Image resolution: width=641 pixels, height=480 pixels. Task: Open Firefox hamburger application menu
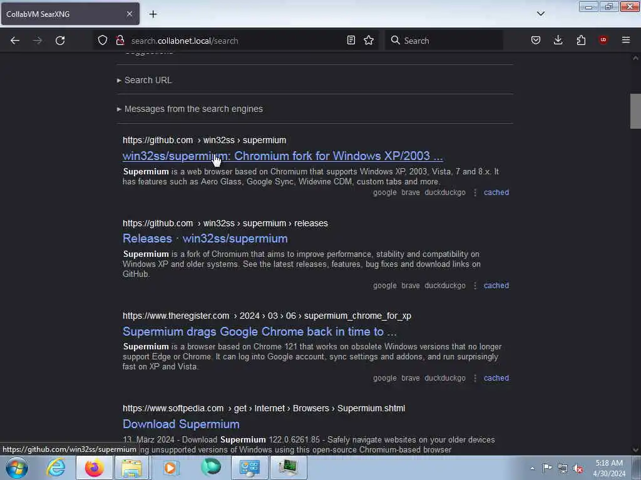626,40
